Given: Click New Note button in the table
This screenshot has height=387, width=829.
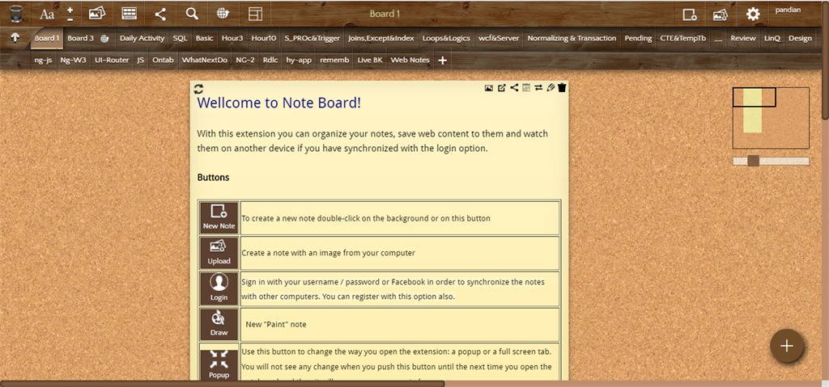Looking at the screenshot, I should click(219, 217).
